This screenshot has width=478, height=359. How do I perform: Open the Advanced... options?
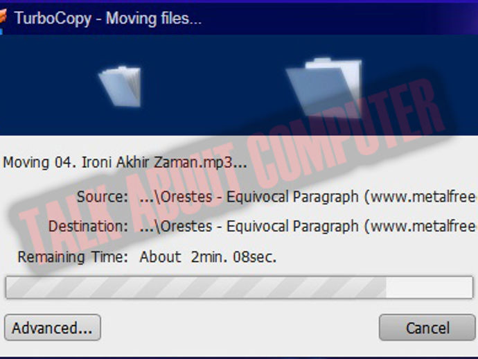(x=53, y=328)
